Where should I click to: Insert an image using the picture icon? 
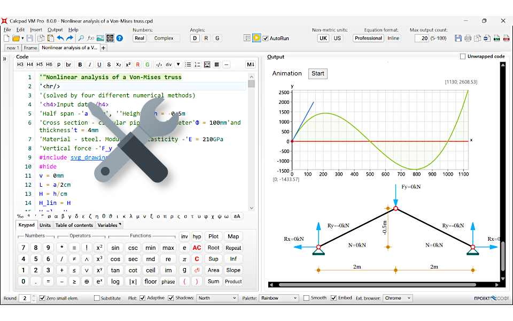pyautogui.click(x=100, y=39)
